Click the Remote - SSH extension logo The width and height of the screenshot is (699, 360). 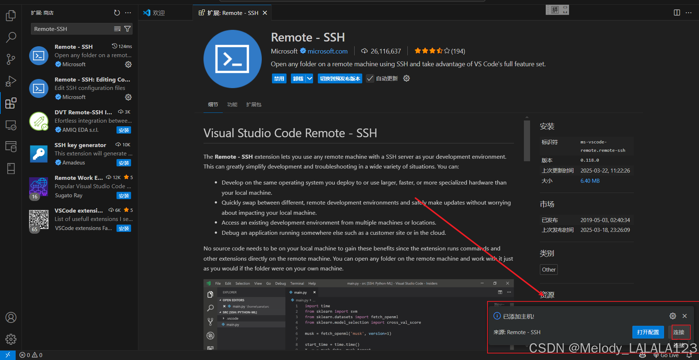pyautogui.click(x=232, y=59)
